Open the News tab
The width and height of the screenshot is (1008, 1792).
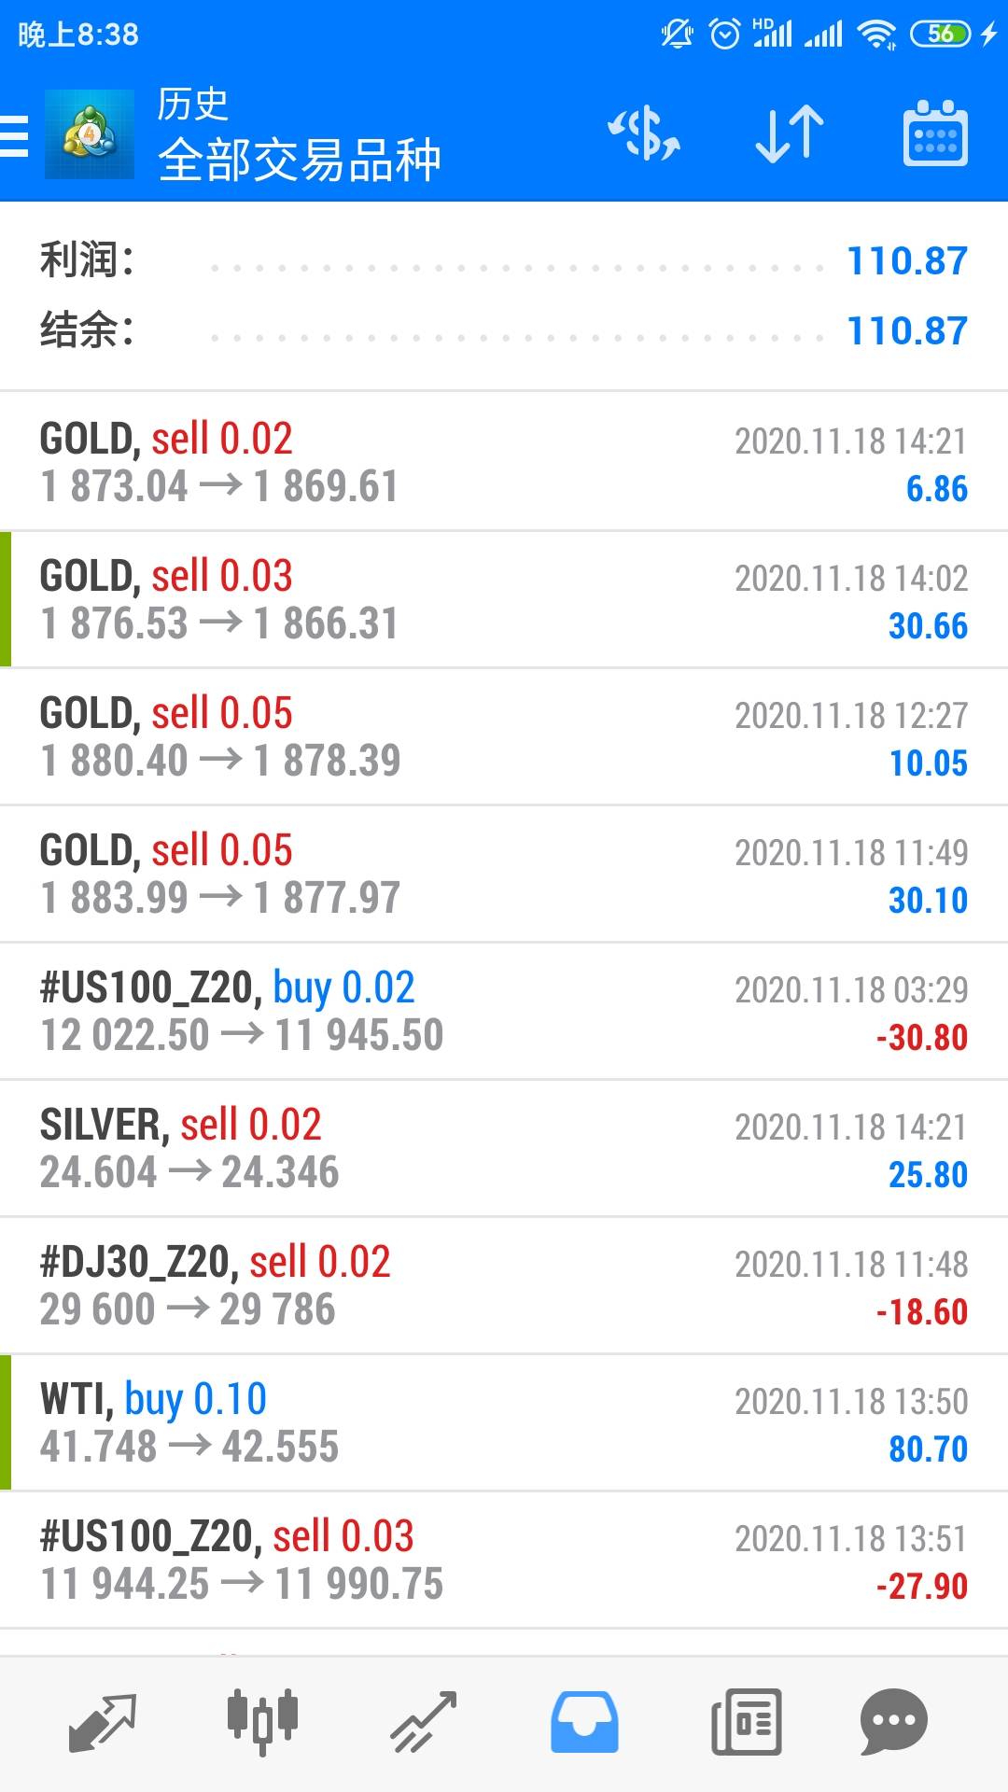pos(746,1721)
